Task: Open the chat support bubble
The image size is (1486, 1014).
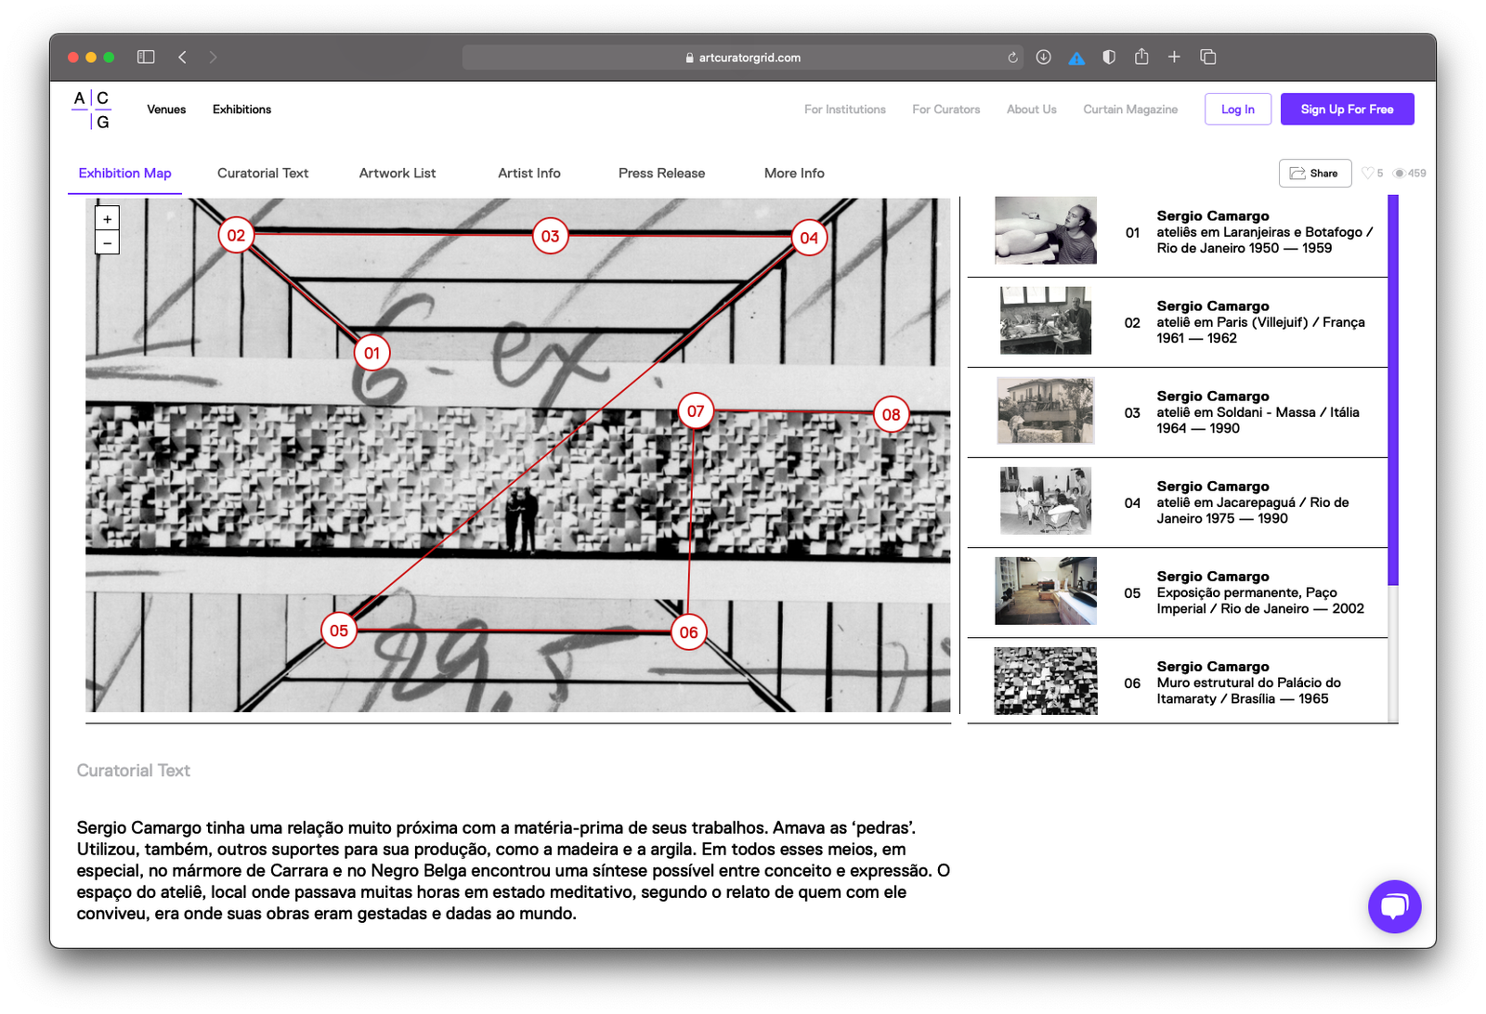Action: 1394,906
